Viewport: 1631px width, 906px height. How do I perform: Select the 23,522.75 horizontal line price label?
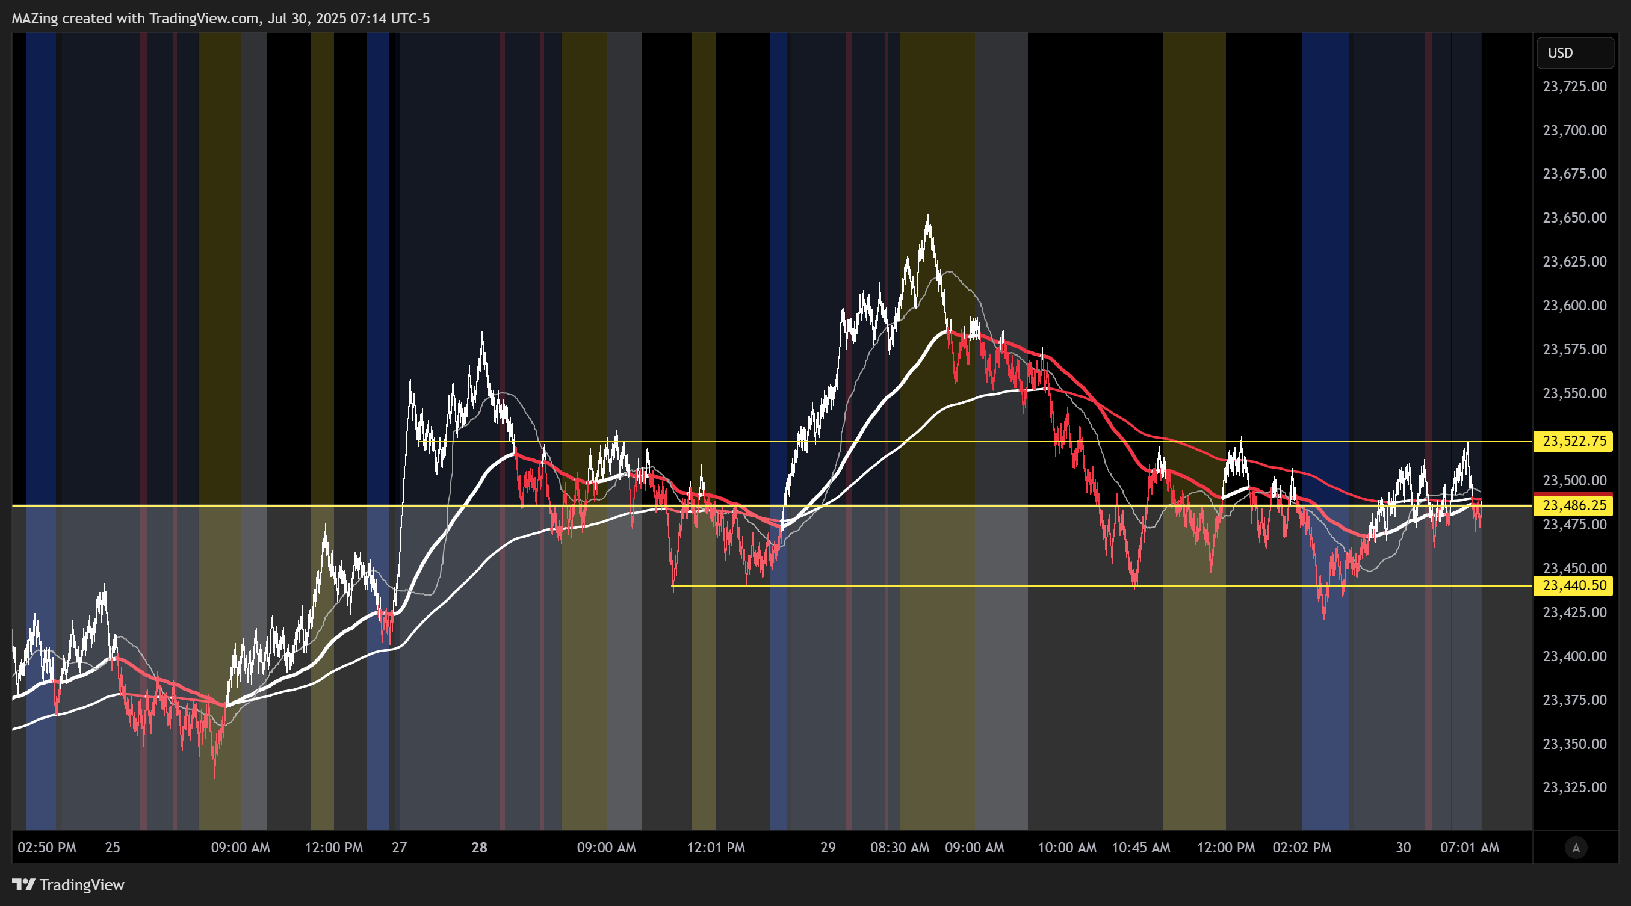coord(1574,441)
